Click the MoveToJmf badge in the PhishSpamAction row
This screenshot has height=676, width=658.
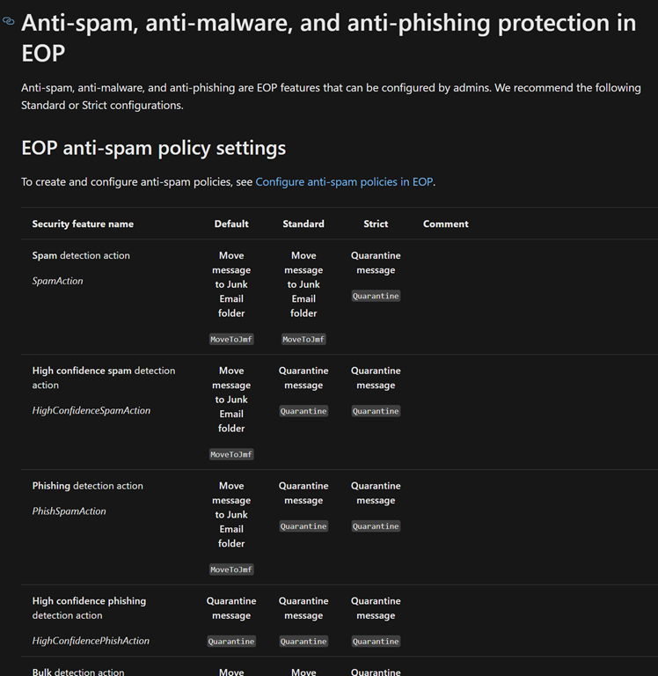231,569
